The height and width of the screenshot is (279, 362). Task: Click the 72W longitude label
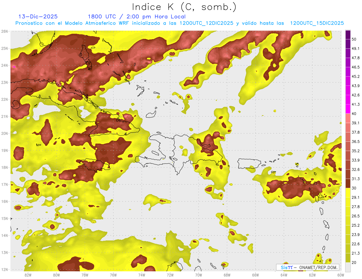tap(170, 275)
